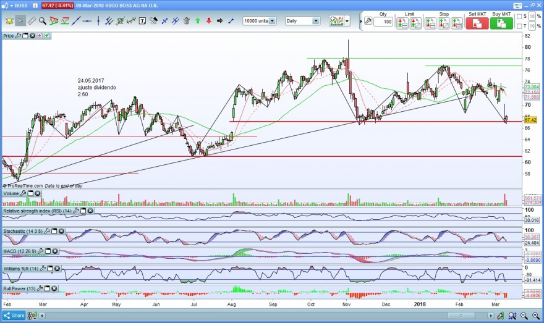Screen dimensions: 544x323
Task: Place second Stop order button
Action: (443, 23)
